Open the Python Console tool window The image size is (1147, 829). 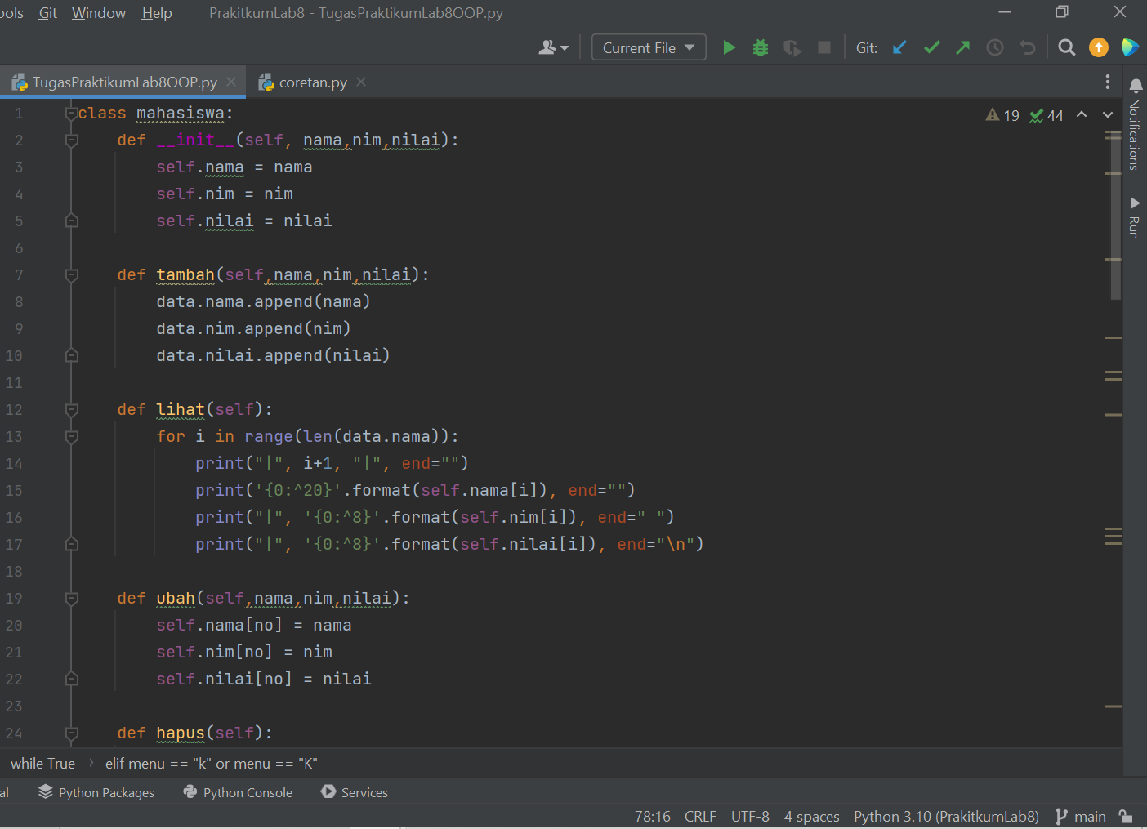tap(238, 792)
